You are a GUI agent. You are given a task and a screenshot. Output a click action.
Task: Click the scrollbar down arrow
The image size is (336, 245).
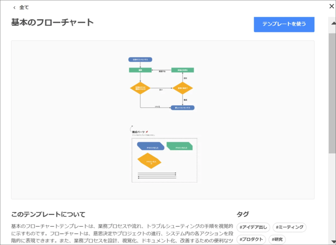point(332,242)
